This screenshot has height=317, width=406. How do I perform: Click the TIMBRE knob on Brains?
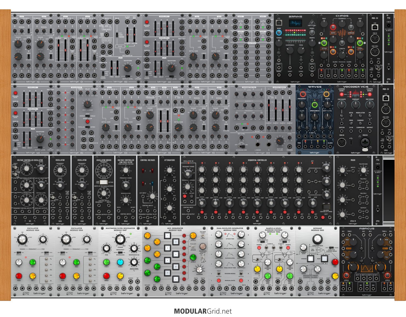pyautogui.click(x=279, y=43)
